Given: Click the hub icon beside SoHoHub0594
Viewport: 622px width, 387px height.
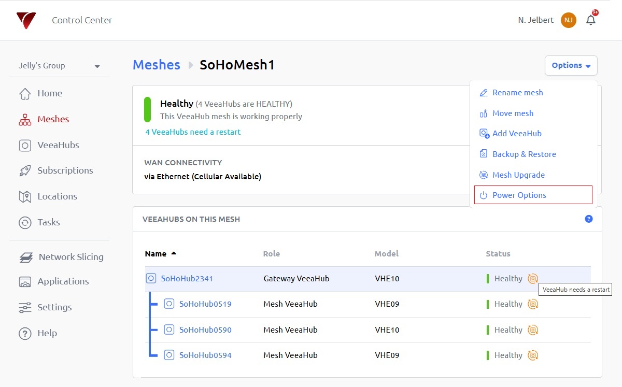Looking at the screenshot, I should tap(169, 355).
